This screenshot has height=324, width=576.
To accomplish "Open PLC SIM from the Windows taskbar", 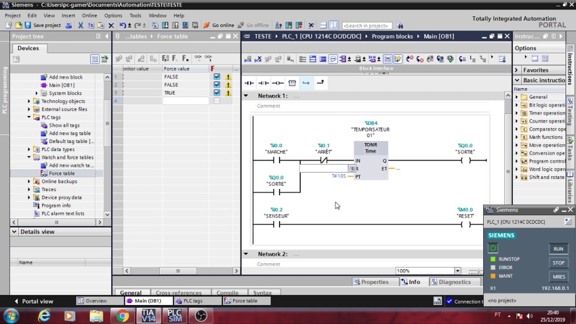I will click(x=175, y=316).
